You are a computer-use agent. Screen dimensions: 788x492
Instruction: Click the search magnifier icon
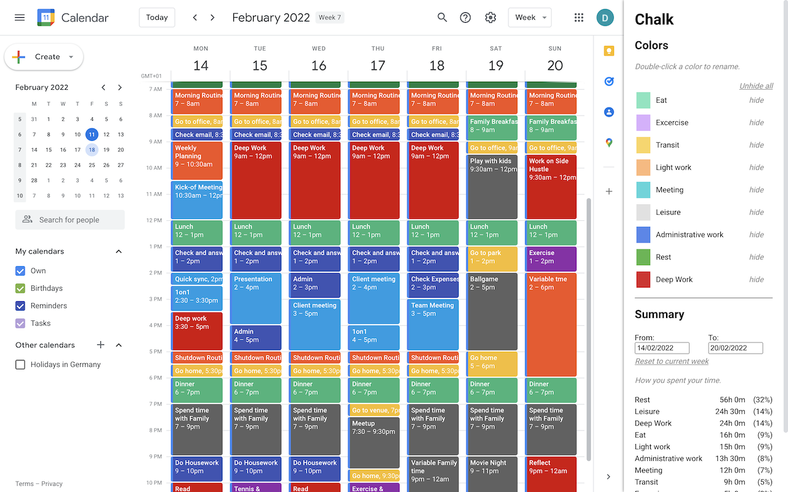click(x=442, y=18)
